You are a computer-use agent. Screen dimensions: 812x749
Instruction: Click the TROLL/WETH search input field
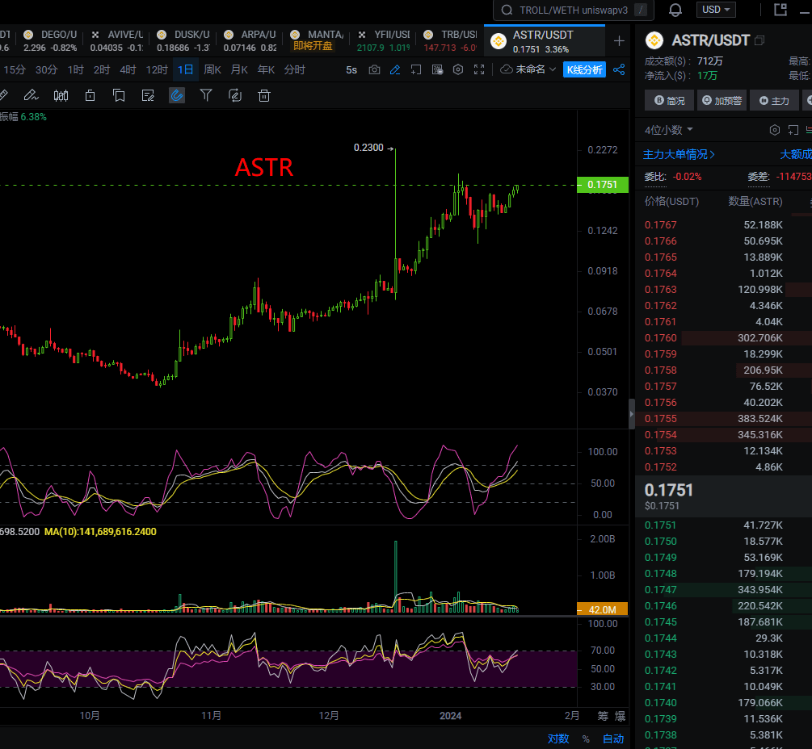574,10
